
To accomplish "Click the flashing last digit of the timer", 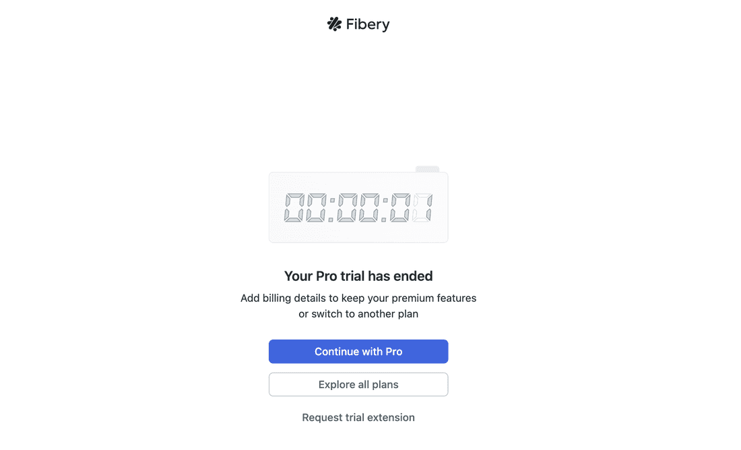I will [x=423, y=206].
